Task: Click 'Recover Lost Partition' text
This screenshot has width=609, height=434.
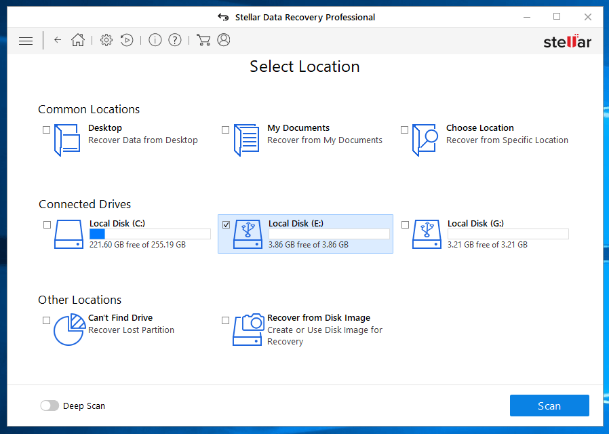Action: tap(132, 330)
